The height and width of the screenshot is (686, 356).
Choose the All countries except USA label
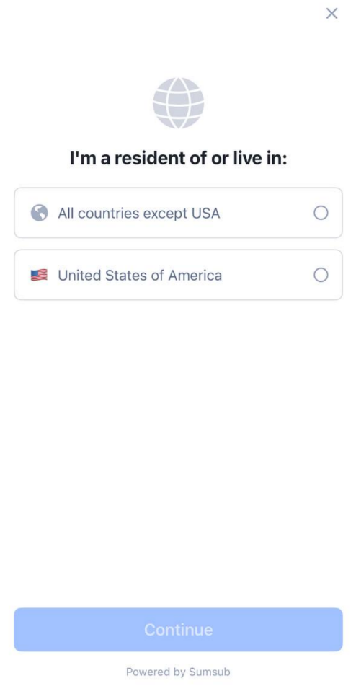[139, 214]
